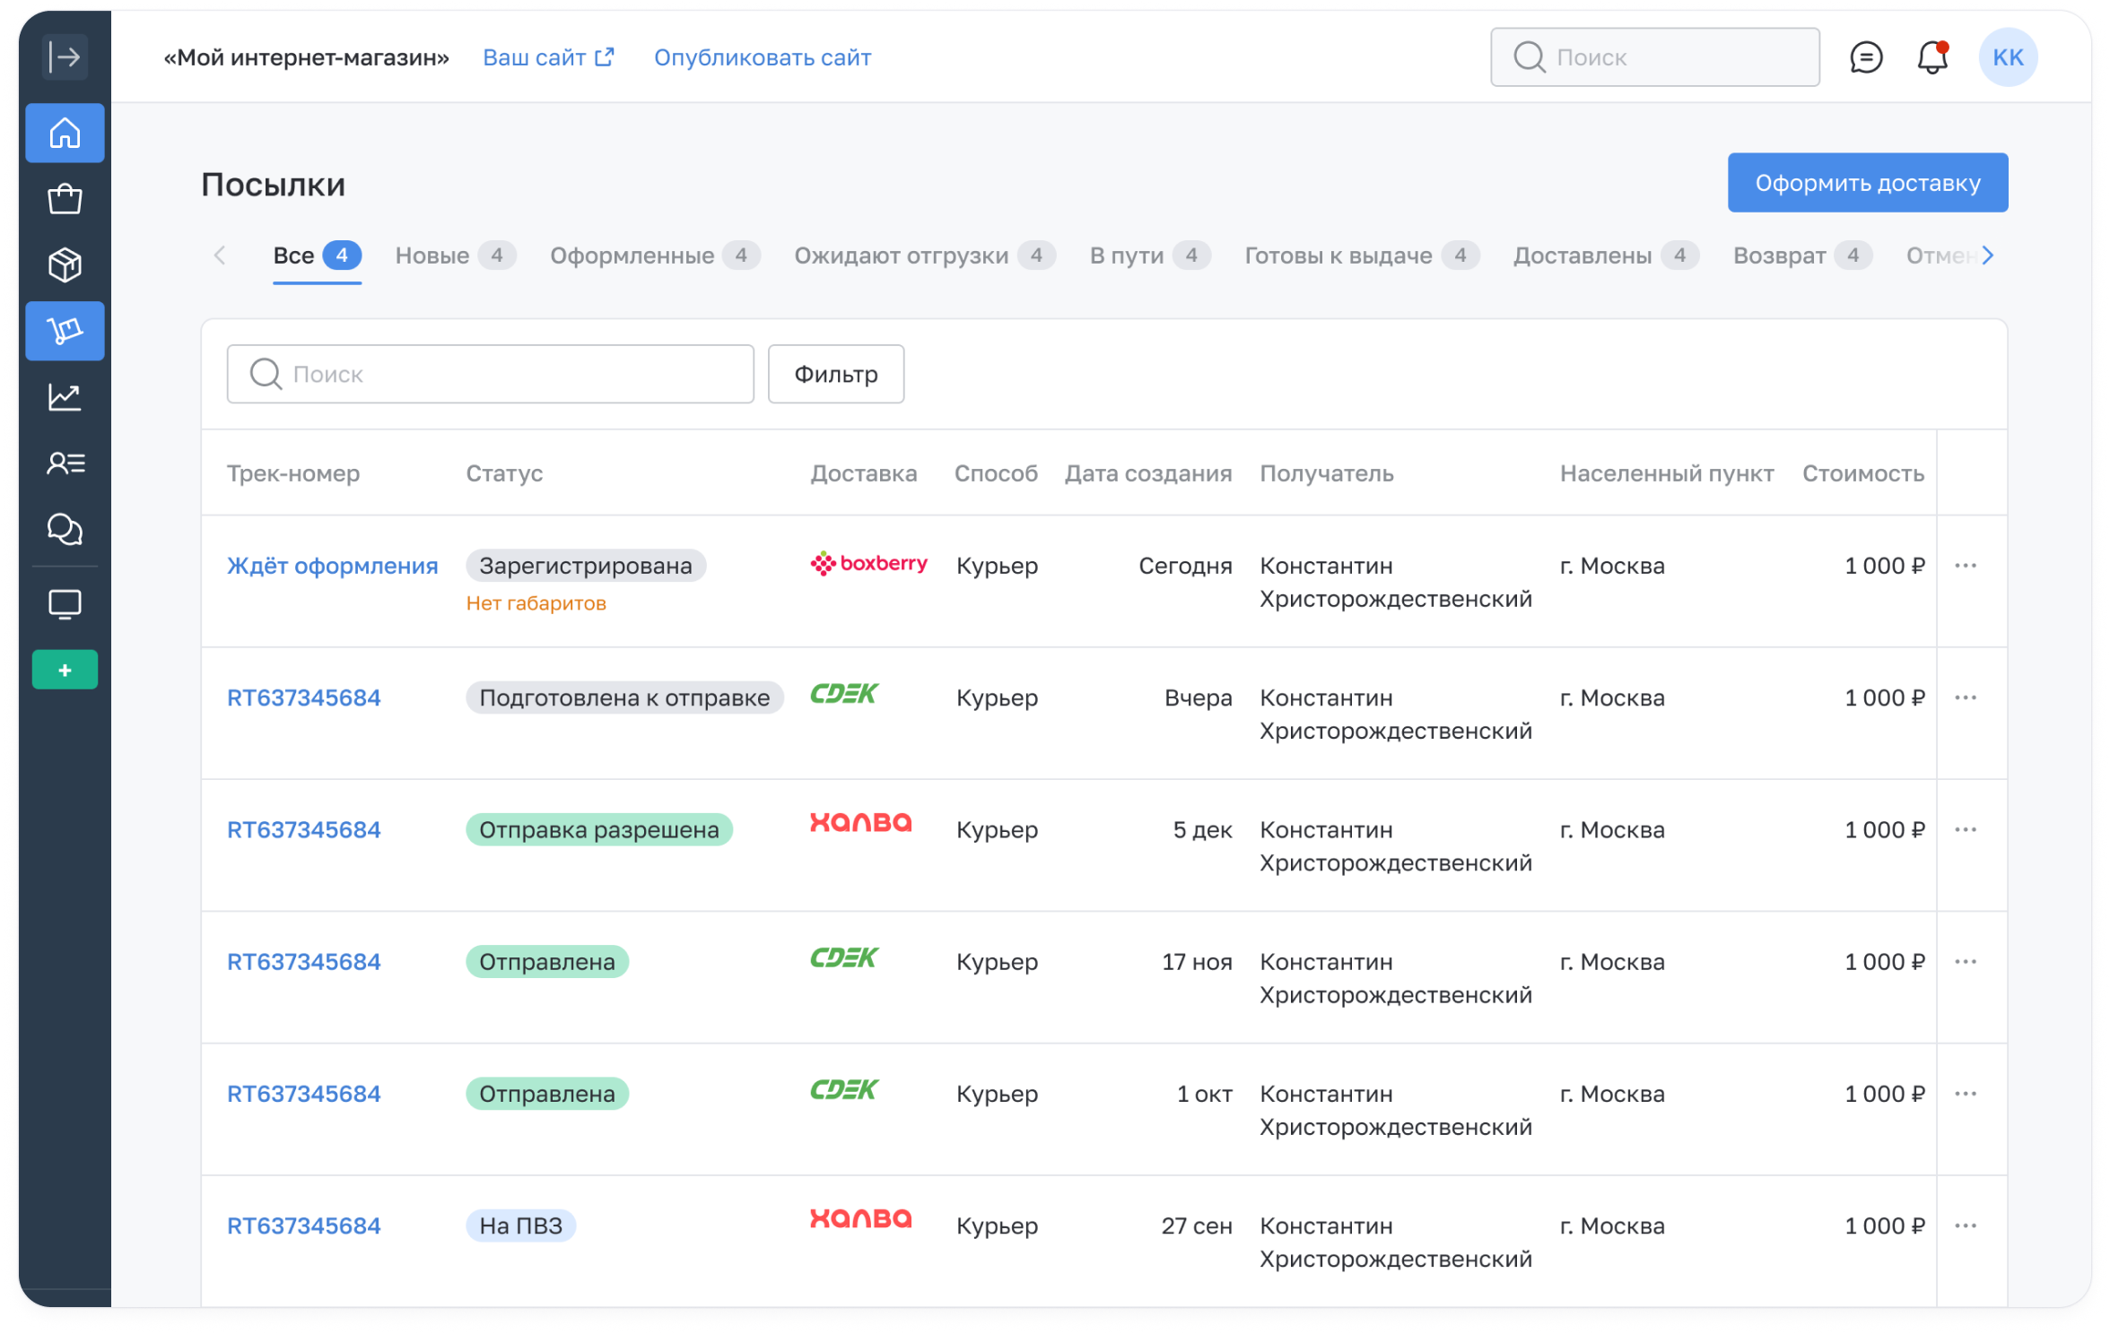Open the Фильтр button
The height and width of the screenshot is (1334, 2110).
[x=836, y=374]
